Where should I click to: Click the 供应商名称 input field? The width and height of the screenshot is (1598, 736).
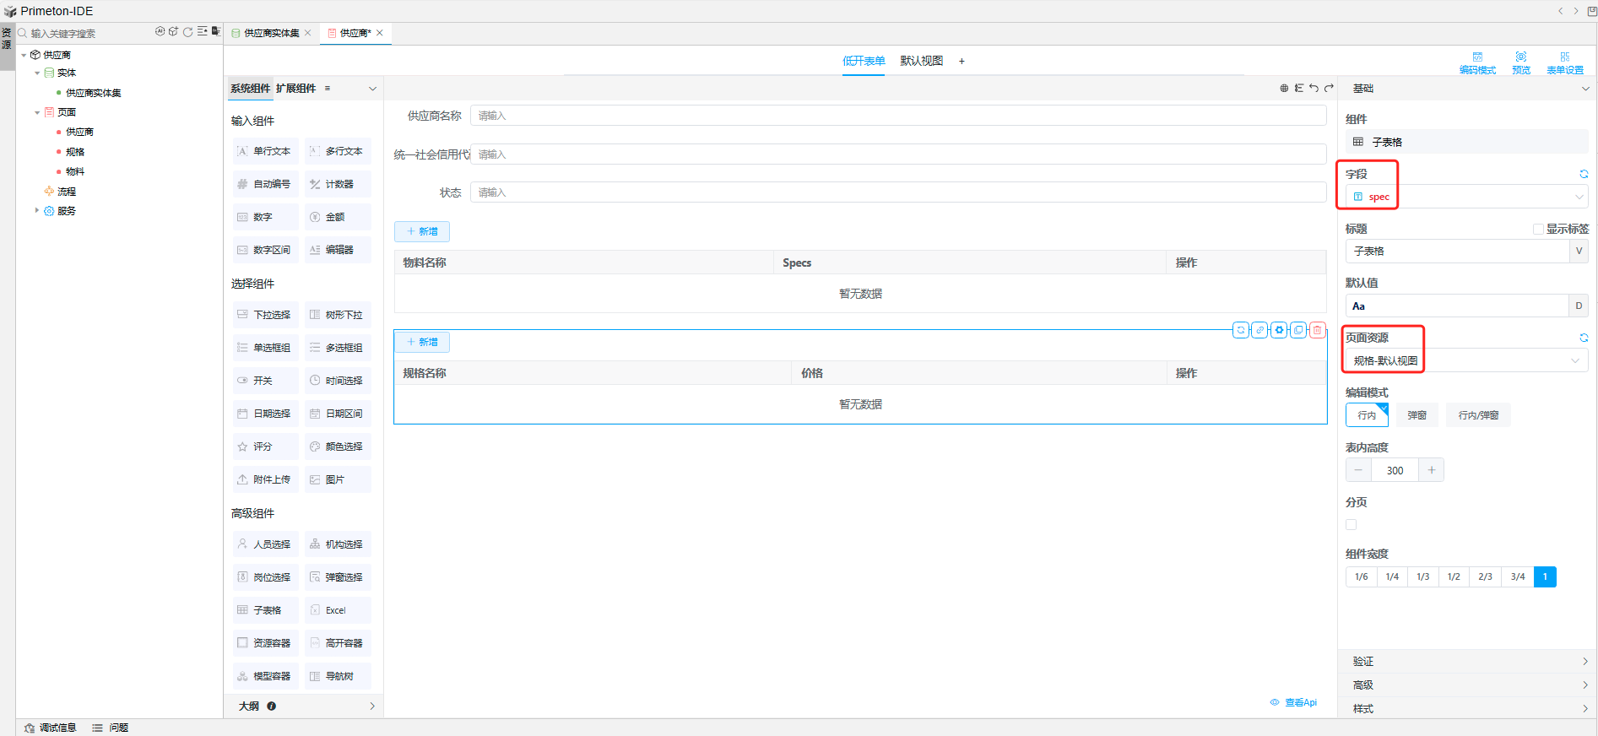click(897, 116)
